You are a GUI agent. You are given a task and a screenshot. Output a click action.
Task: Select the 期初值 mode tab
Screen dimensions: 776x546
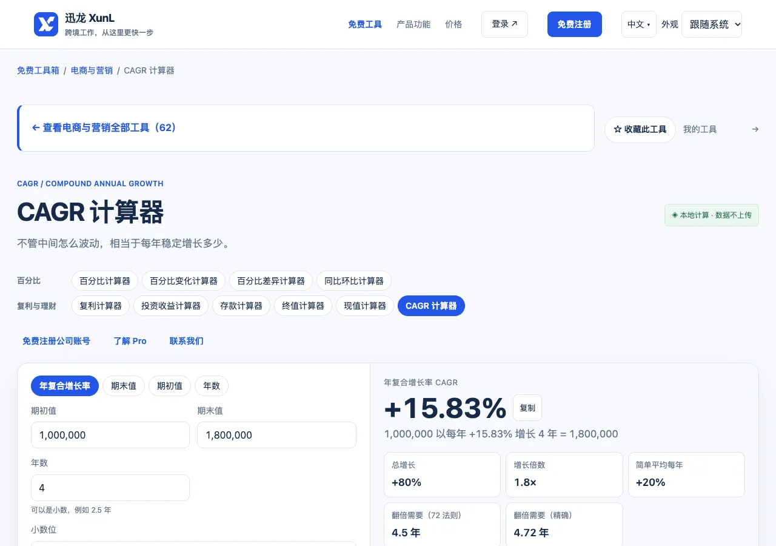(170, 386)
